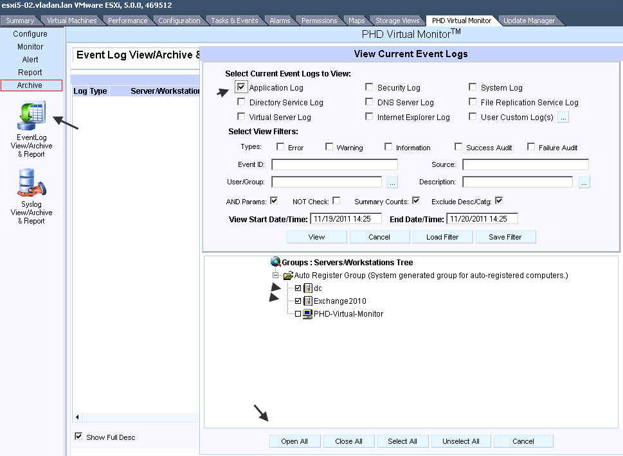Select the PHD-Virtual-Monitor checkbox
Screen dimensions: 623x456
[x=298, y=314]
